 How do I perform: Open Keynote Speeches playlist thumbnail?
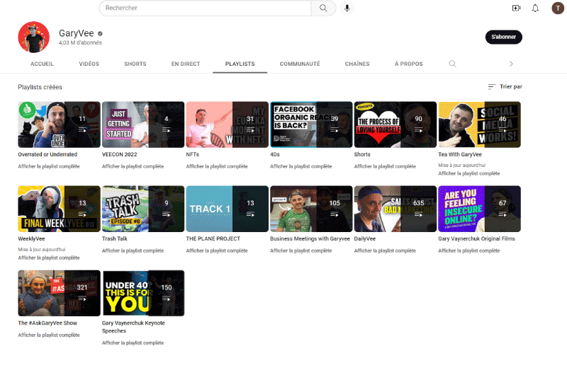143,293
